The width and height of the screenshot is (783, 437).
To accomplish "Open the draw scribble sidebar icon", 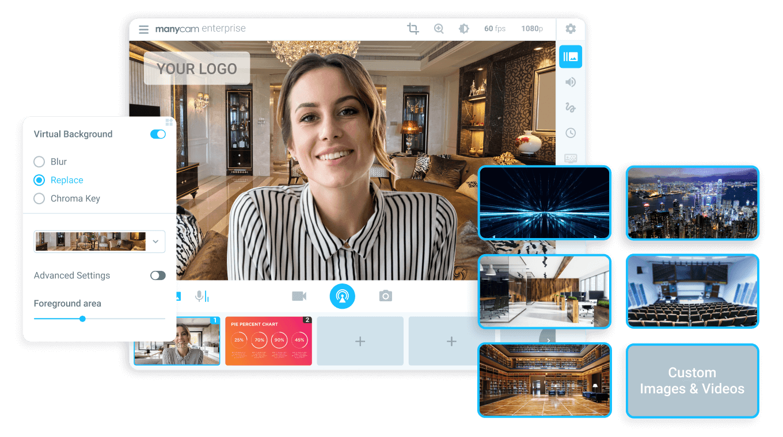I will 570,108.
